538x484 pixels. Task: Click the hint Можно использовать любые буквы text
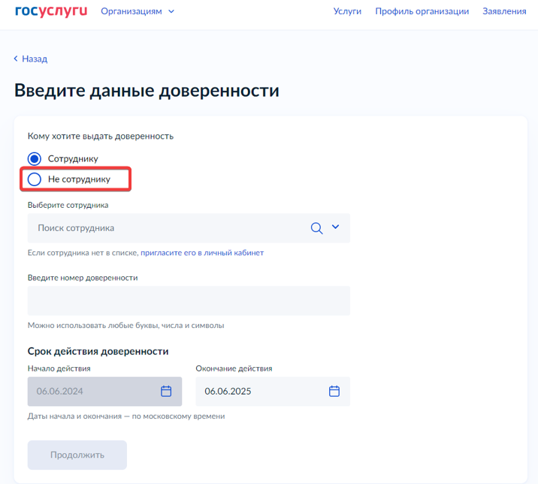(126, 326)
